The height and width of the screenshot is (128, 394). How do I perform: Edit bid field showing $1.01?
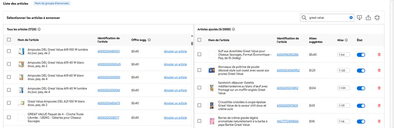(344, 106)
